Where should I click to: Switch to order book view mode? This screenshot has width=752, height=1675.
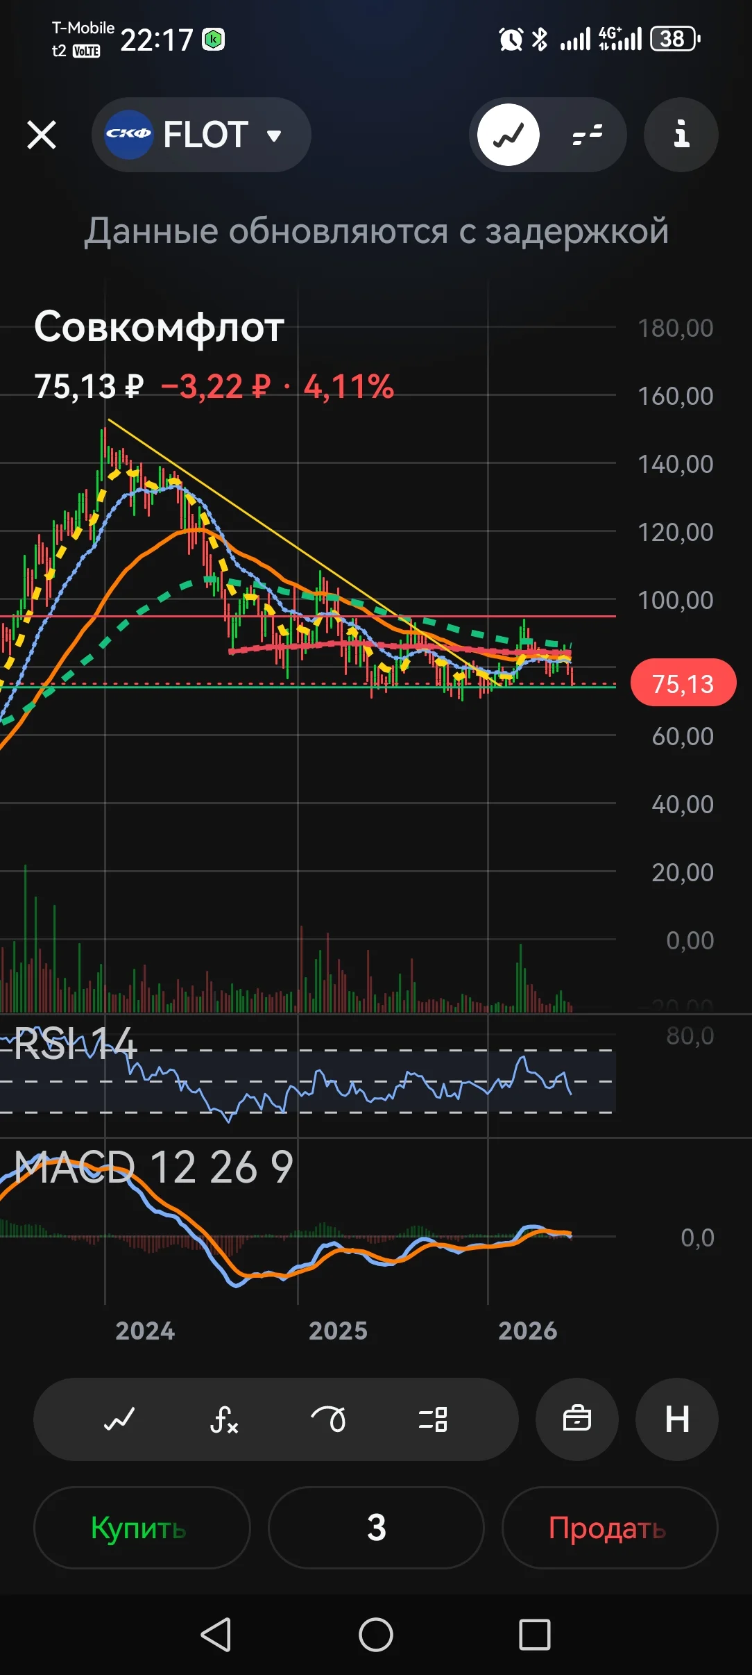coord(588,135)
